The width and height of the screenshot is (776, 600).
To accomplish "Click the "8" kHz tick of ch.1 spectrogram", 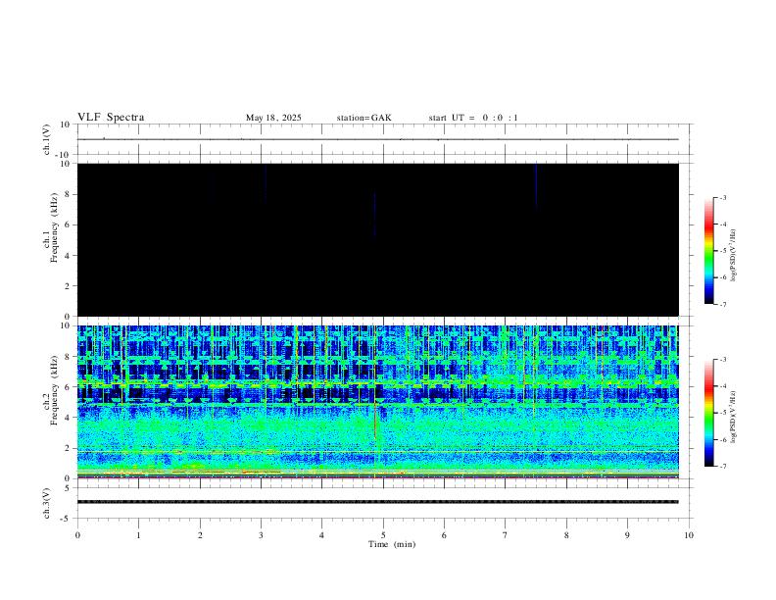I will (68, 194).
